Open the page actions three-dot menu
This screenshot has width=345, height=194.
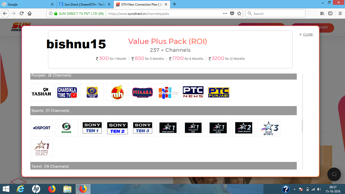[x=225, y=14]
